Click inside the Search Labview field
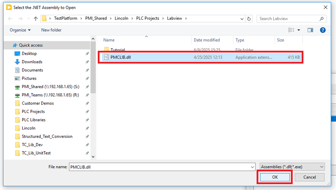Viewport: 336px width, 190px height. coord(287,19)
